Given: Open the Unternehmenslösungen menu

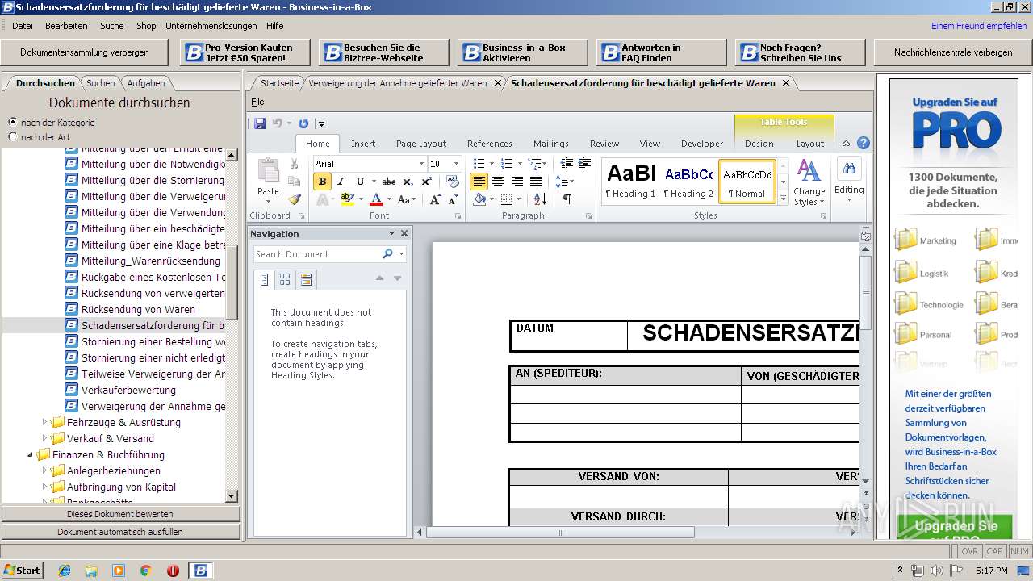Looking at the screenshot, I should pyautogui.click(x=211, y=26).
